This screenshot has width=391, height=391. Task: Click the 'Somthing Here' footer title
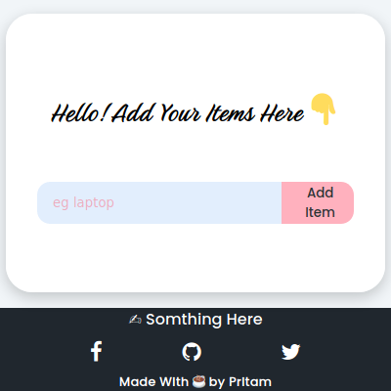204,320
